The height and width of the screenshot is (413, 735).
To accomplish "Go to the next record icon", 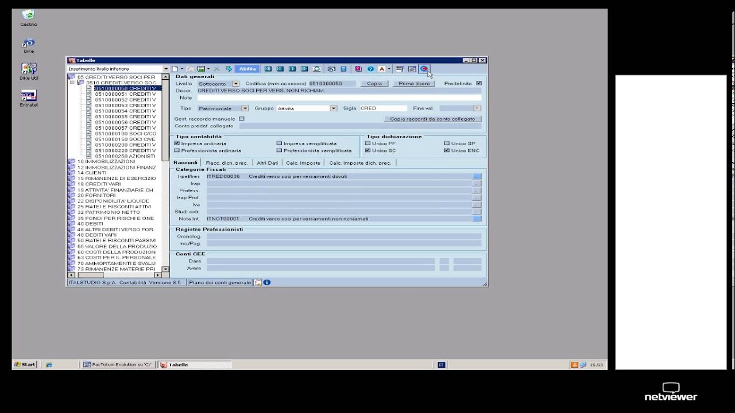I will pyautogui.click(x=292, y=69).
